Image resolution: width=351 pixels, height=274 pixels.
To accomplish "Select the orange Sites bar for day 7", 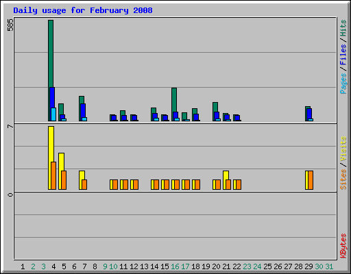I will coord(84,184).
